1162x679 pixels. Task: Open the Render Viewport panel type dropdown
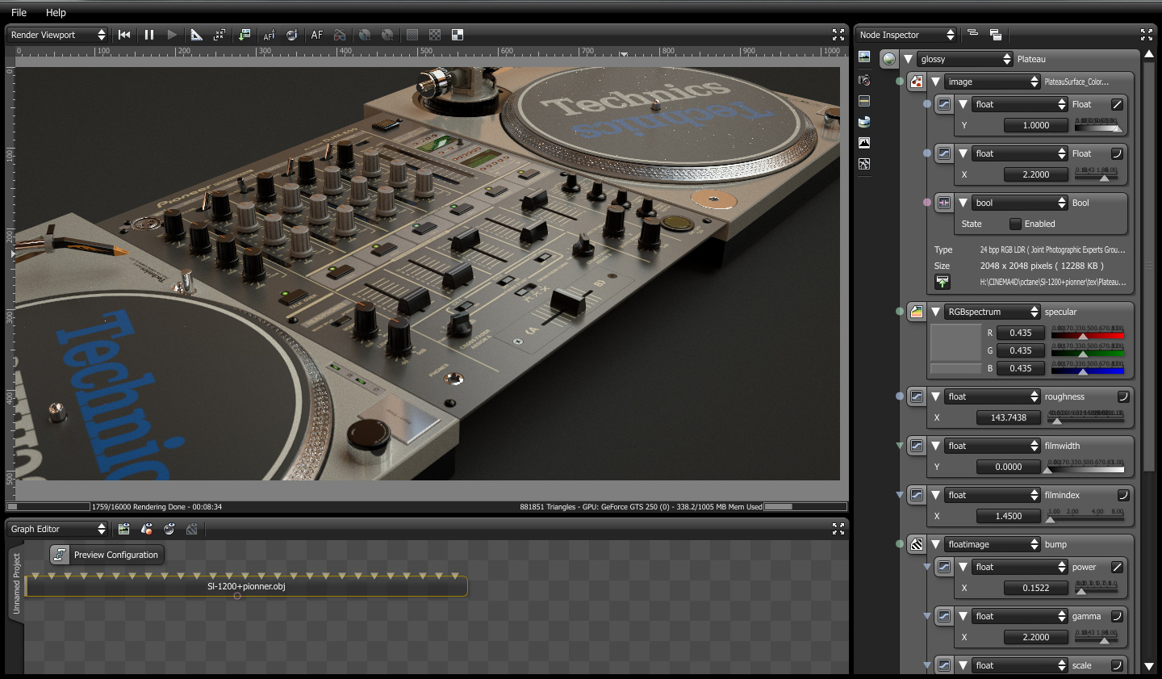pyautogui.click(x=57, y=35)
